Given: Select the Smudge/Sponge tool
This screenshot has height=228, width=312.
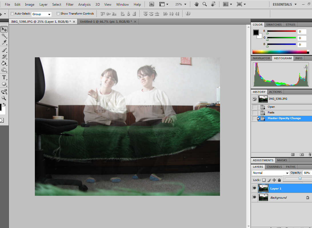Looking at the screenshot, I should point(4,70).
